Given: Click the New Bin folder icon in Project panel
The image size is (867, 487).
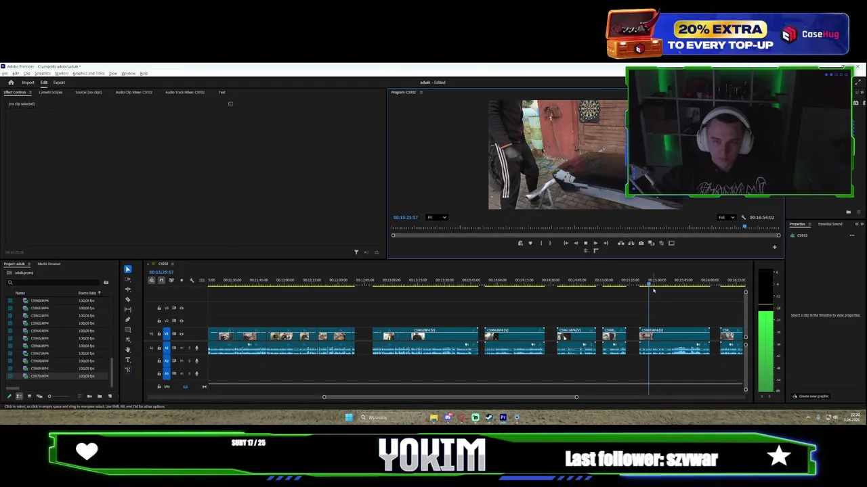Looking at the screenshot, I should [100, 396].
